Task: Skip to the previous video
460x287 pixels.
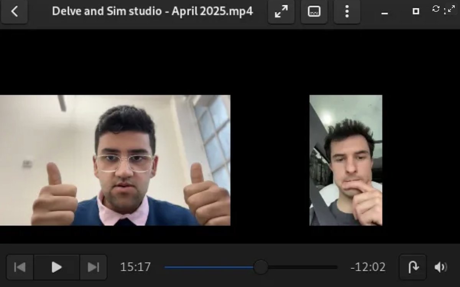Action: pyautogui.click(x=20, y=267)
